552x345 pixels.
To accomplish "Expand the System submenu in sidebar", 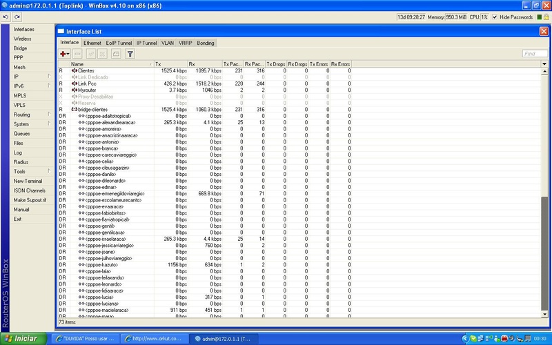I will [49, 124].
